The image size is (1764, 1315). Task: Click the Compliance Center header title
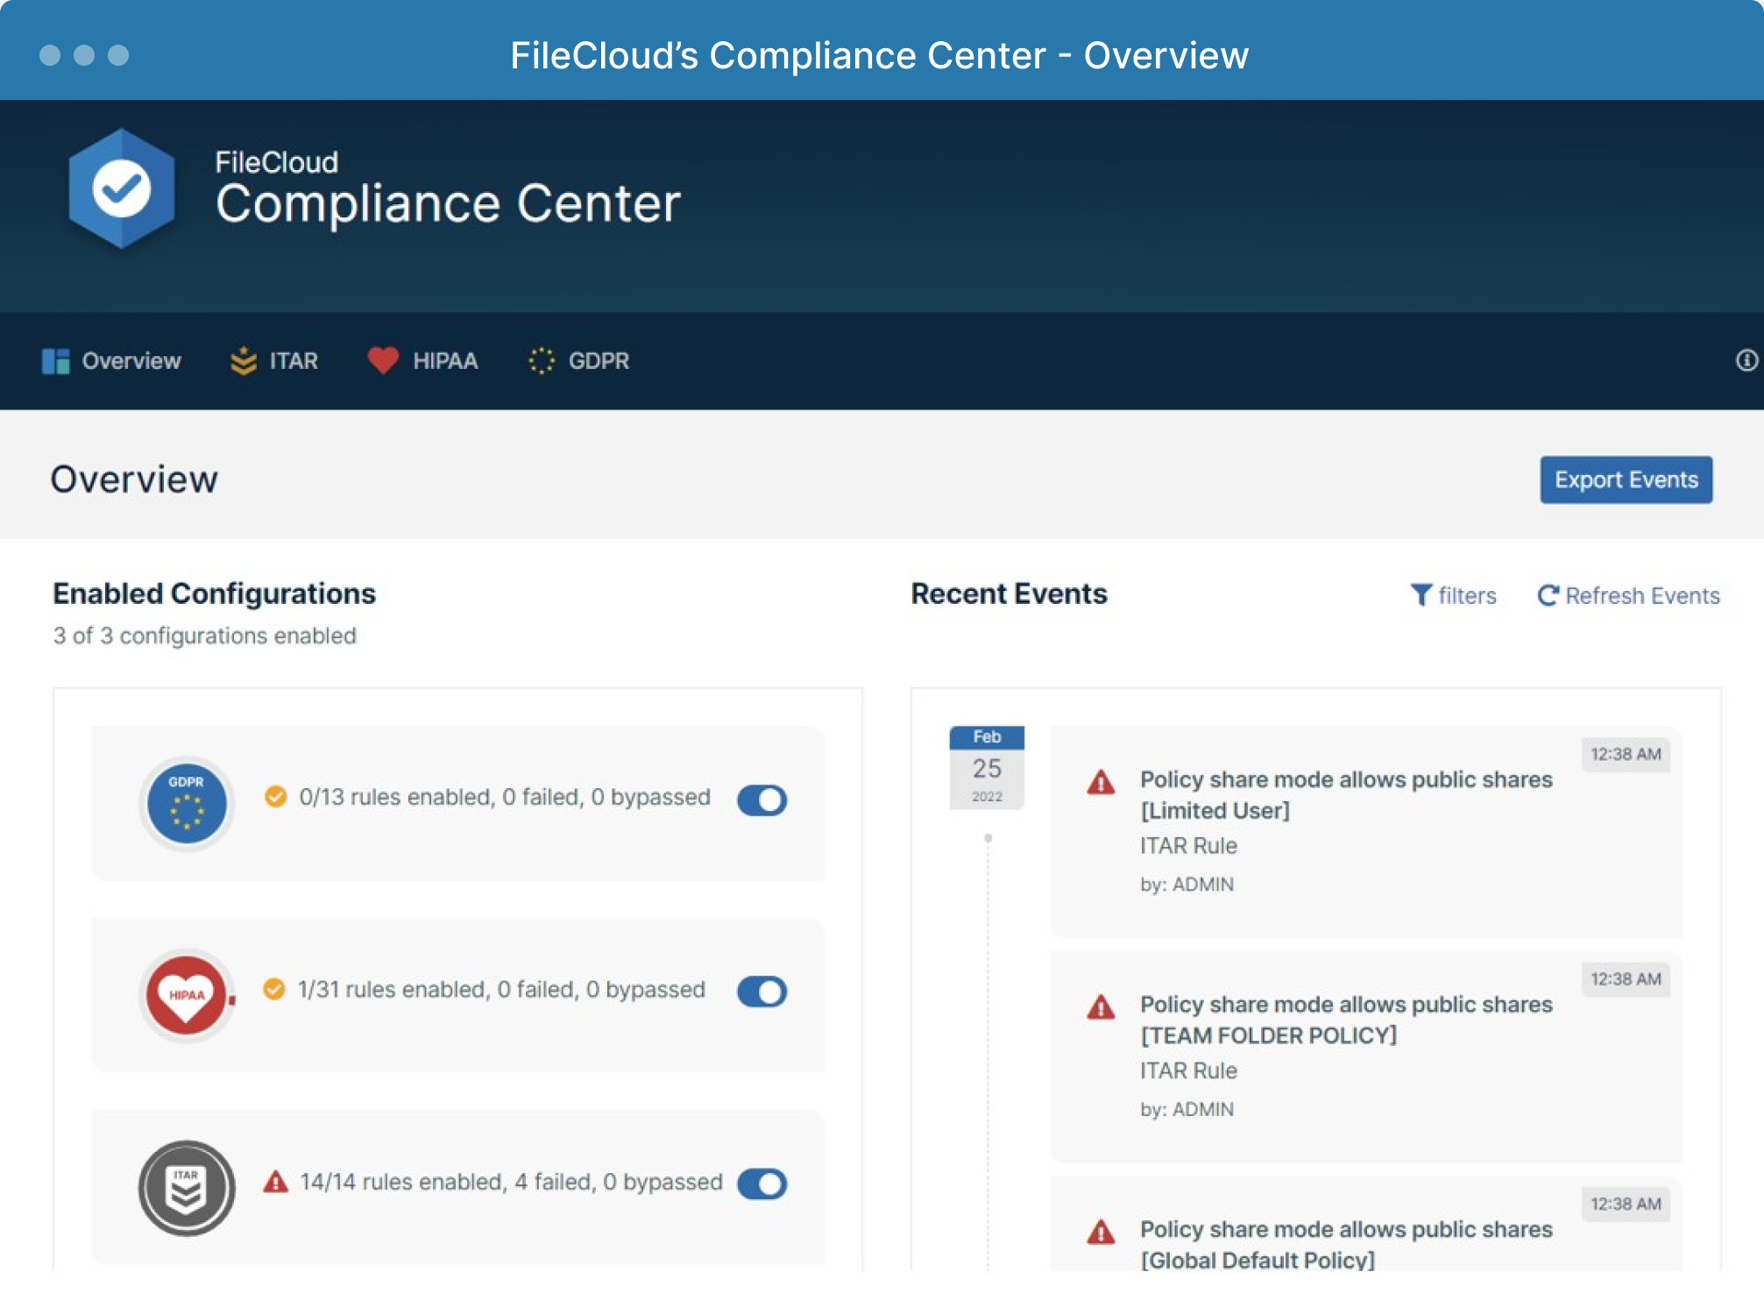coord(448,203)
